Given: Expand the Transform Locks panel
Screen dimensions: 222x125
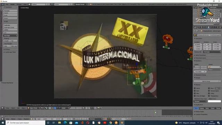Looking at the screenshot, I should (x=200, y=58).
